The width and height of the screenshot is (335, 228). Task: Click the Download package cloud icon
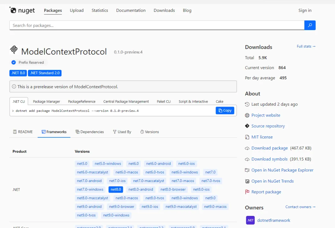click(x=247, y=148)
